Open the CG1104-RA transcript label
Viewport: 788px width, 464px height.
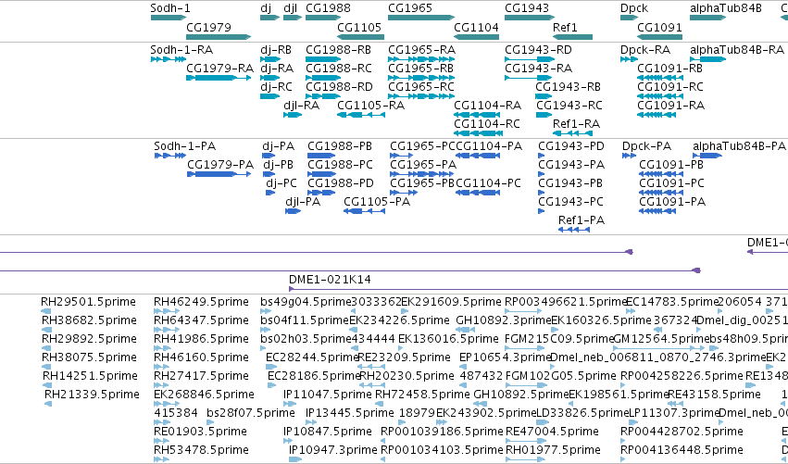(487, 106)
